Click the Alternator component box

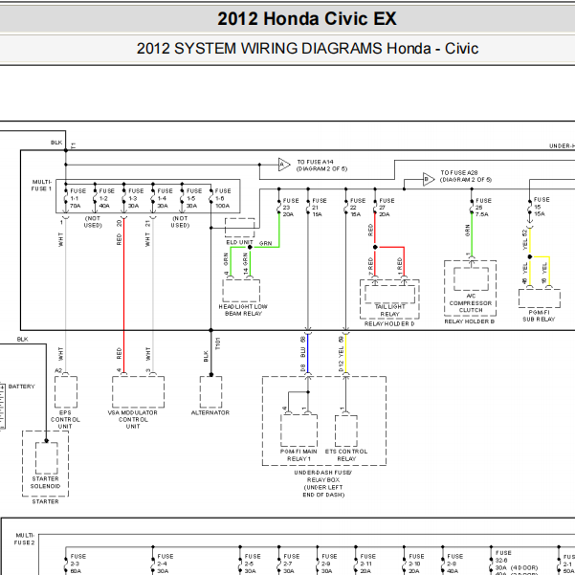pos(210,392)
